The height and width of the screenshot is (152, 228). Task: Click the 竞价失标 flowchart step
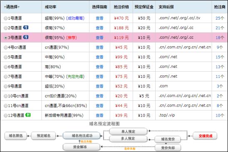[x=168, y=148]
